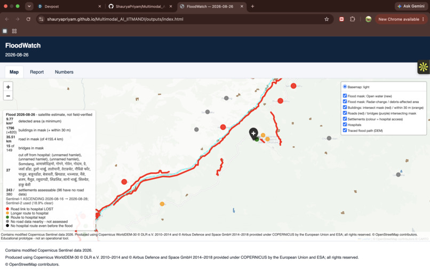The image size is (430, 269).
Task: Close the ShauryaPriyam GitHub tab
Action: pos(171,6)
